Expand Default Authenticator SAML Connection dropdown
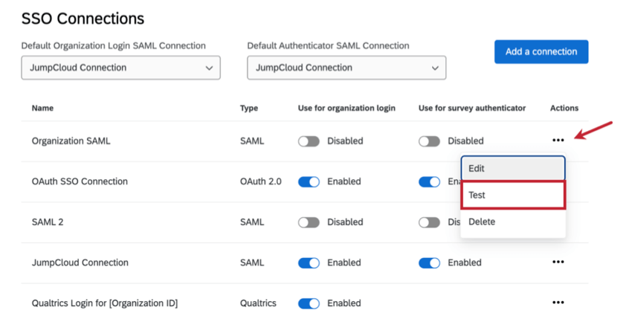Screen dimensions: 632x316 (346, 68)
